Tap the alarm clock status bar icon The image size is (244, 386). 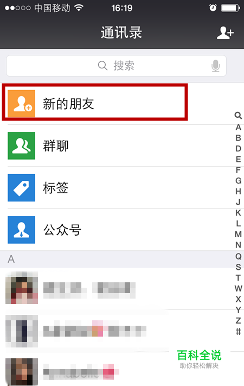pos(213,8)
